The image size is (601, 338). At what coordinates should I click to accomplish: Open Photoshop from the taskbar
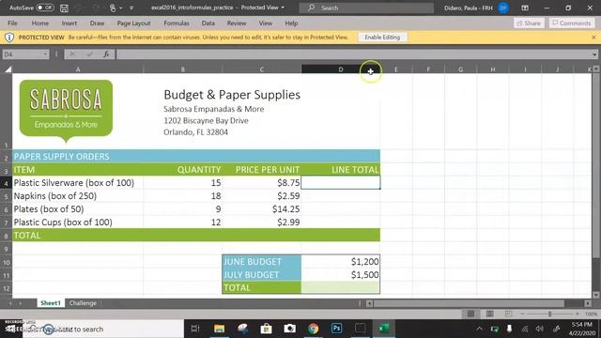point(336,329)
